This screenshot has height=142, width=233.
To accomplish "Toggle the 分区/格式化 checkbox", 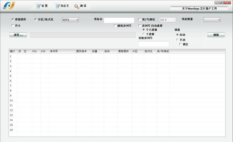I will point(35,19).
